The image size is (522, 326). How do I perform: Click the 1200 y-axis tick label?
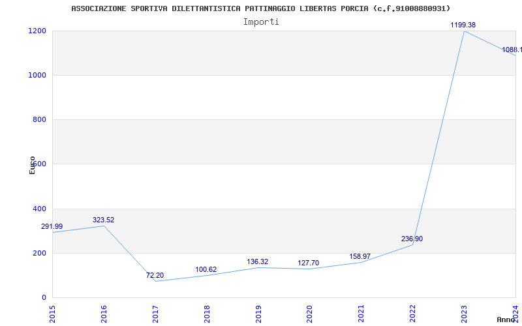point(37,31)
